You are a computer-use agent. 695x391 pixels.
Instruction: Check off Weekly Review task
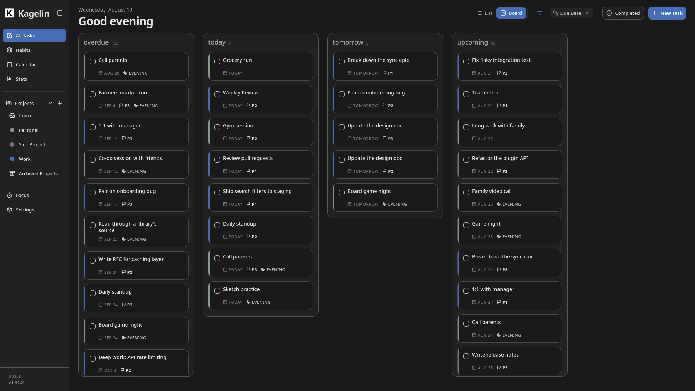tap(217, 94)
